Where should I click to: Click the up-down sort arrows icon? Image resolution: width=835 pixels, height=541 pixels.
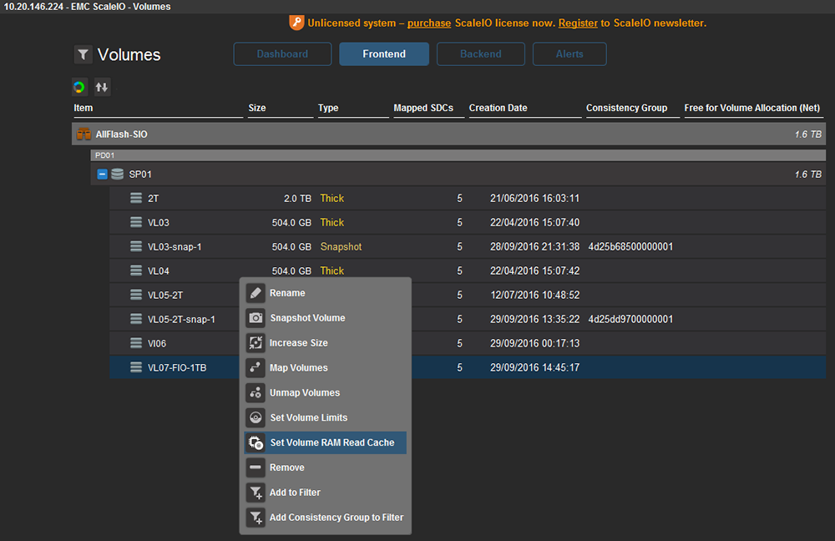click(102, 87)
